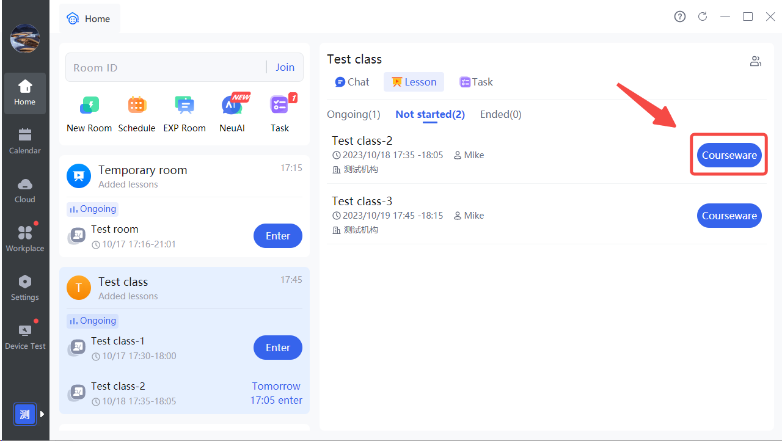
Task: Expand the organization switcher arrow
Action: [42, 414]
